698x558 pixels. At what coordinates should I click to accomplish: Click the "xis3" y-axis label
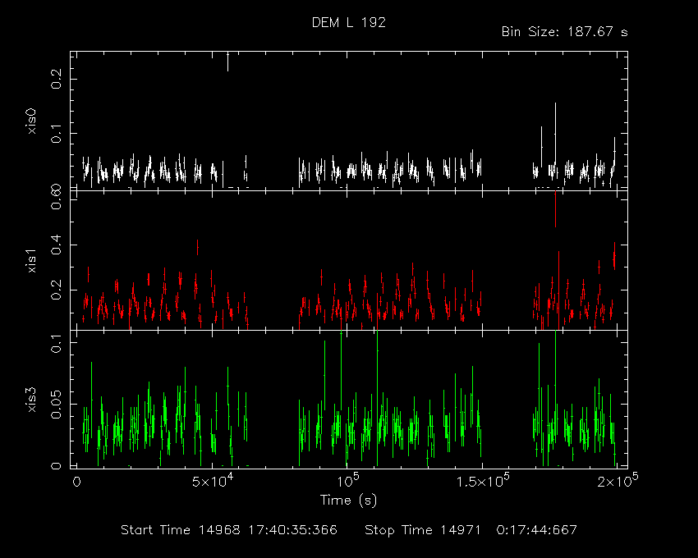pyautogui.click(x=31, y=400)
